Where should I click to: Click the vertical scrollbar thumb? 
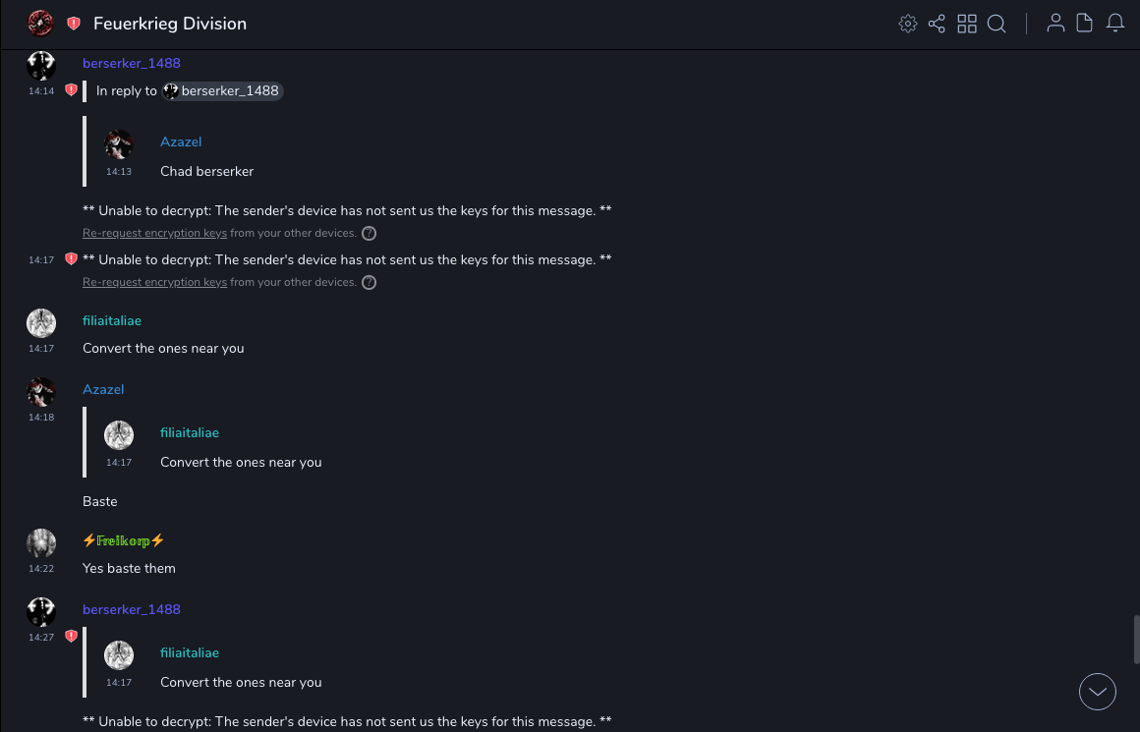click(x=1136, y=639)
